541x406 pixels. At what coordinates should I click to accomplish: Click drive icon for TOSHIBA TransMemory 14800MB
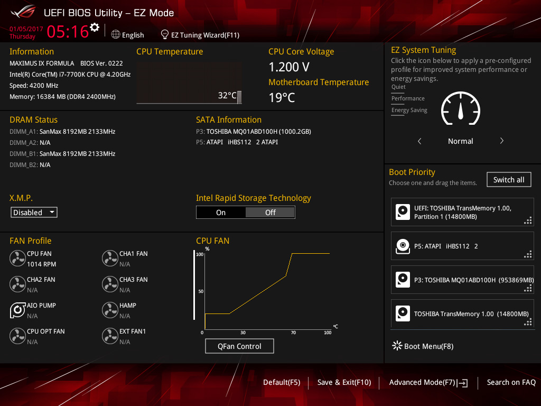[x=403, y=313]
